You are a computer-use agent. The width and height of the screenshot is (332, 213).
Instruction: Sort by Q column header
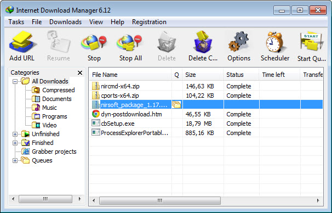pos(176,75)
